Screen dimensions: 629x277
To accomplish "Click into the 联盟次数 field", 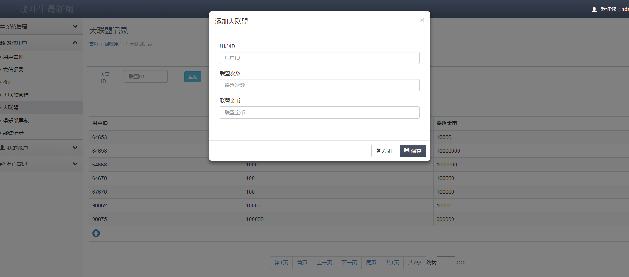I will pos(319,85).
